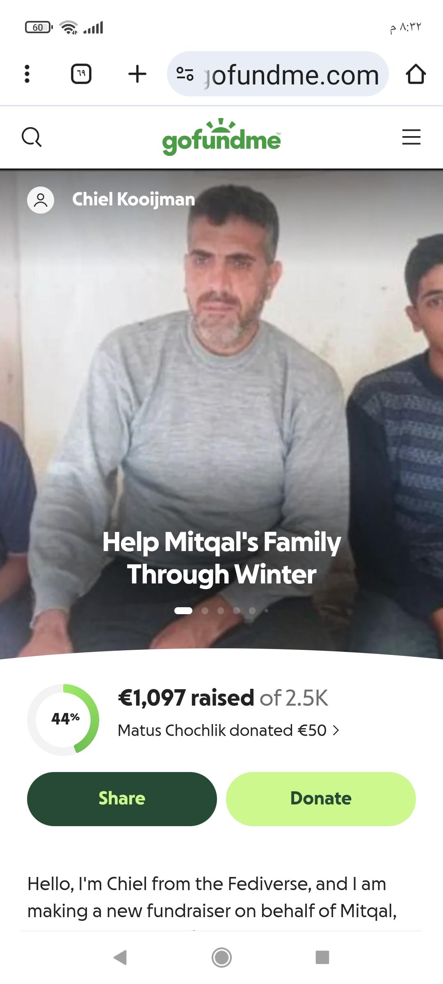Open the GoFundMe hamburger menu
Image resolution: width=443 pixels, height=984 pixels.
(411, 137)
